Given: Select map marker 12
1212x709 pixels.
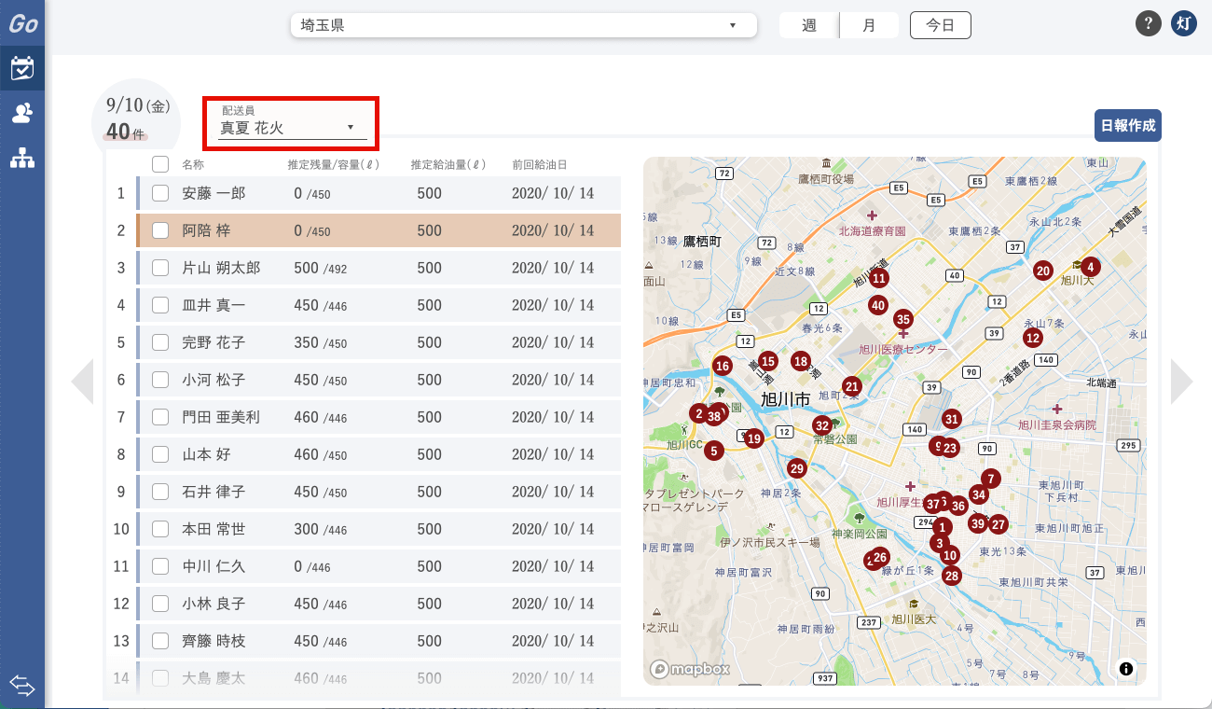Looking at the screenshot, I should (x=1032, y=338).
